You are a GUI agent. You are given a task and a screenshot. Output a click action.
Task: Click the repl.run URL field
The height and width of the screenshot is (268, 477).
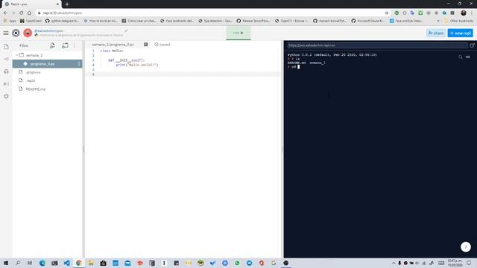(x=377, y=45)
